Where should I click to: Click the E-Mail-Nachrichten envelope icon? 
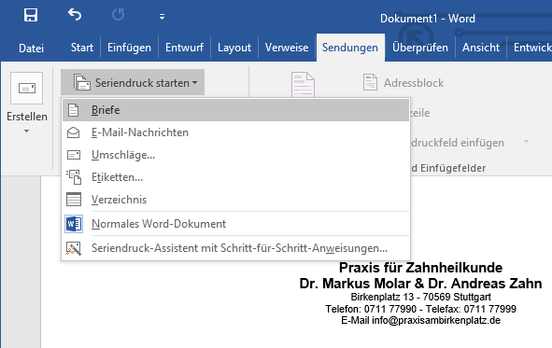coord(73,132)
